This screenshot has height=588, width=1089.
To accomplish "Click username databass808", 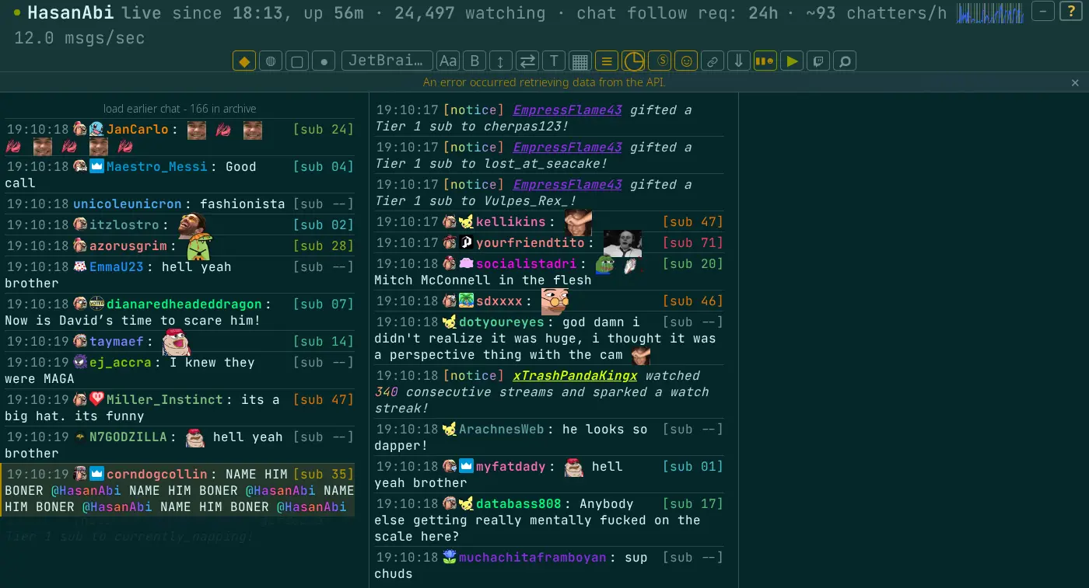I will (518, 504).
